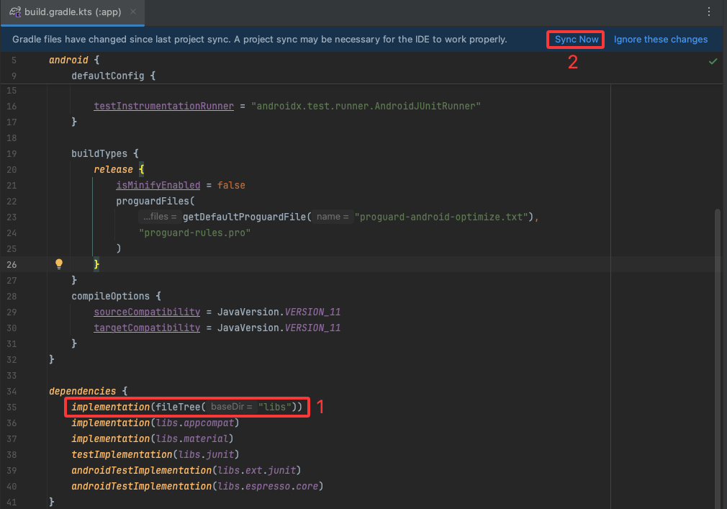727x509 pixels.
Task: Click the green inspection checkmark icon
Action: 713,61
